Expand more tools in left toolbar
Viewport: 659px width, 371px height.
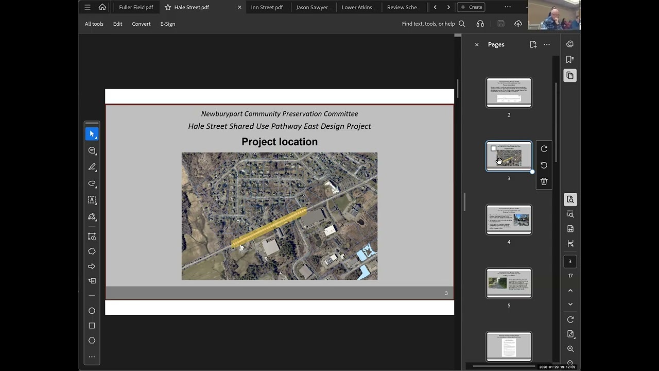point(92,357)
